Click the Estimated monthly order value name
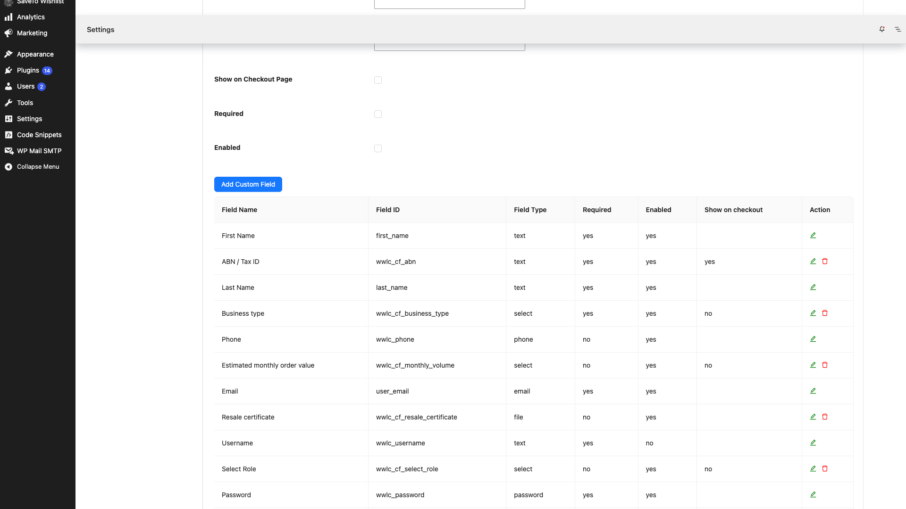906x509 pixels. point(268,365)
